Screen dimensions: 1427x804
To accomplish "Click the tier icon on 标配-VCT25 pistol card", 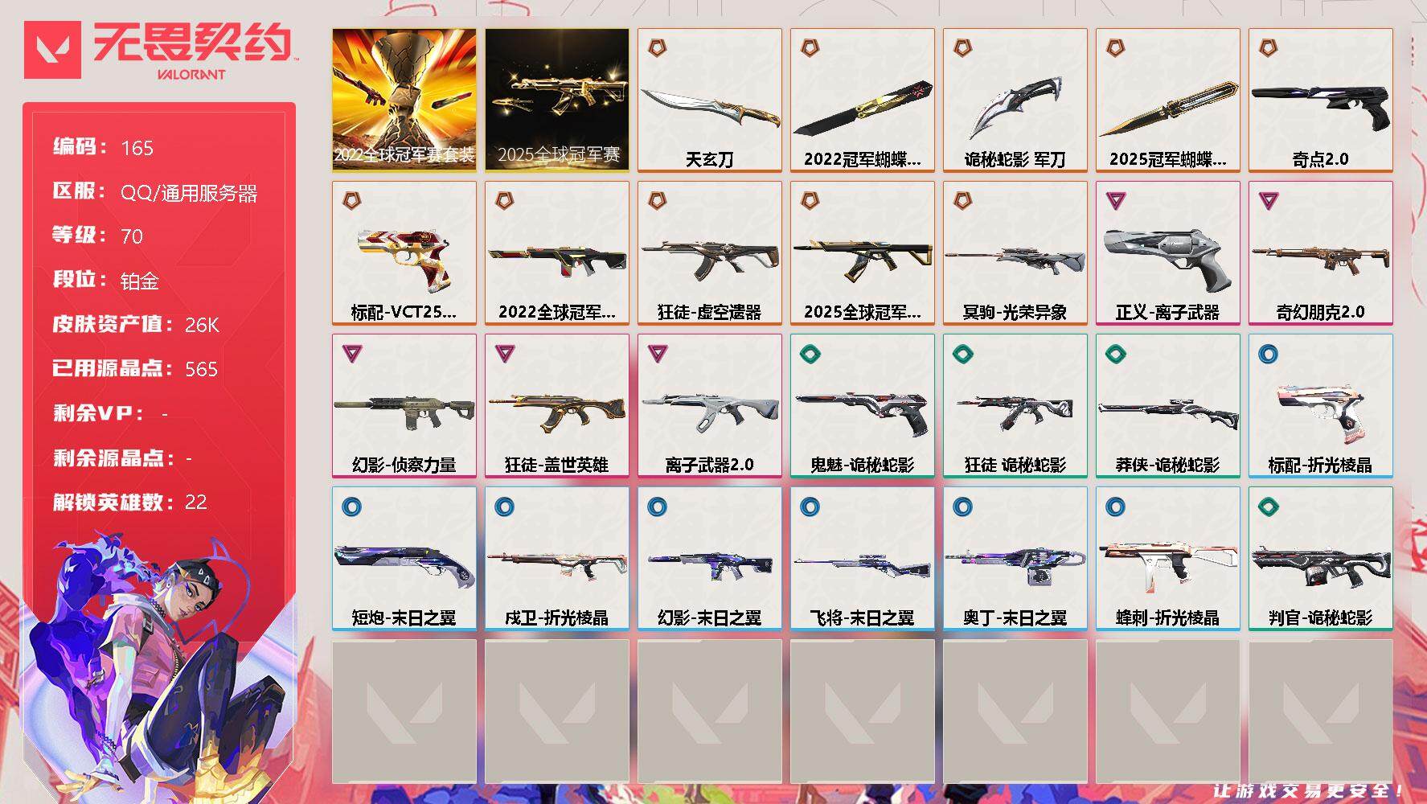I will [351, 201].
